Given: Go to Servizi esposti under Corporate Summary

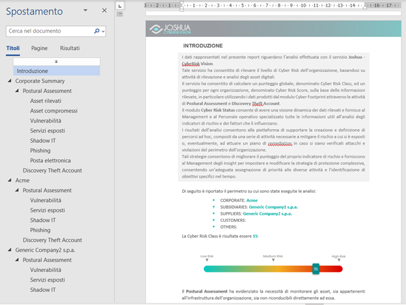Looking at the screenshot, I should coord(47,130).
